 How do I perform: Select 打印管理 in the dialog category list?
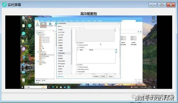(60, 48)
